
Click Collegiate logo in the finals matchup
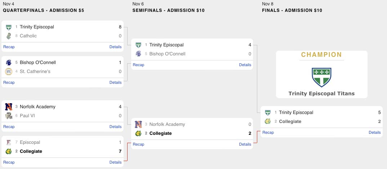click(268, 121)
